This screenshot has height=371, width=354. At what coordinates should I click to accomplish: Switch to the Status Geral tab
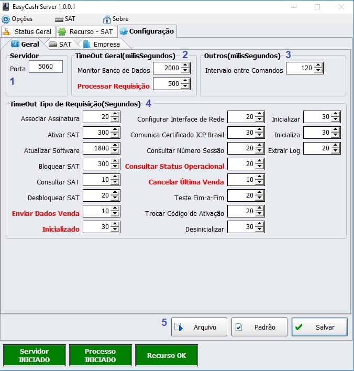pyautogui.click(x=28, y=31)
